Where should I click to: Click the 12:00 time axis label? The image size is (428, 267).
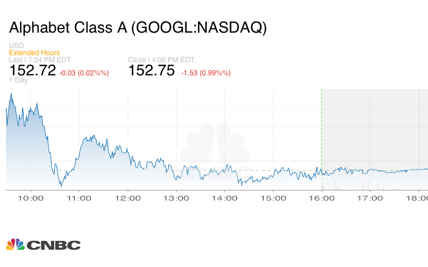point(127,198)
